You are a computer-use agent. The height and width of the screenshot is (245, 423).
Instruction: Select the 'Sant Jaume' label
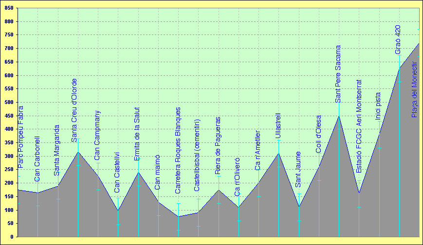[x=298, y=169]
